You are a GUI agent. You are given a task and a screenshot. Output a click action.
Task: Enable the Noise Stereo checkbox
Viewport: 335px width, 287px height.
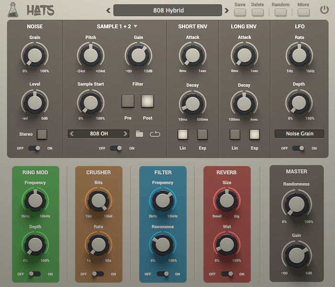tap(43, 134)
